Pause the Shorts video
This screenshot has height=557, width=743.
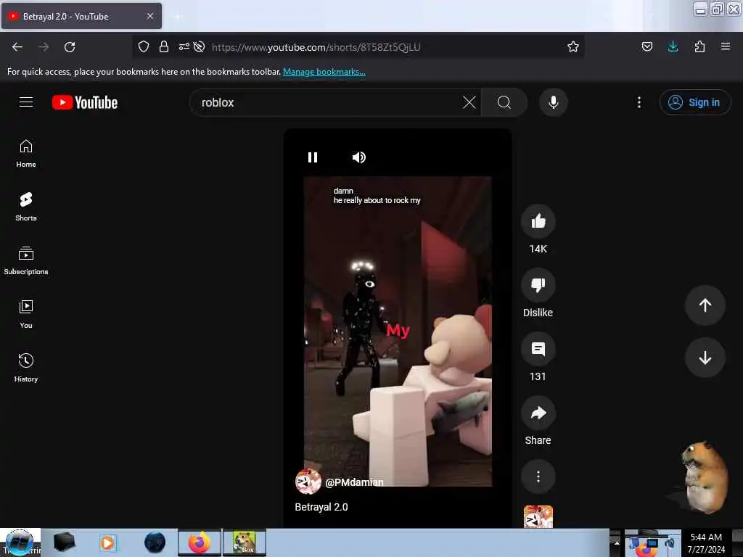[313, 157]
